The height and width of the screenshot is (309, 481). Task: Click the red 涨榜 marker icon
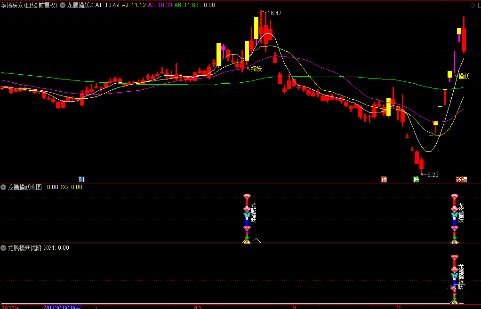click(x=461, y=179)
